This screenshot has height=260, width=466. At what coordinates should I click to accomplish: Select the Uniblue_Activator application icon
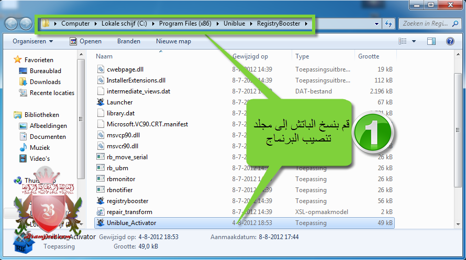click(101, 223)
